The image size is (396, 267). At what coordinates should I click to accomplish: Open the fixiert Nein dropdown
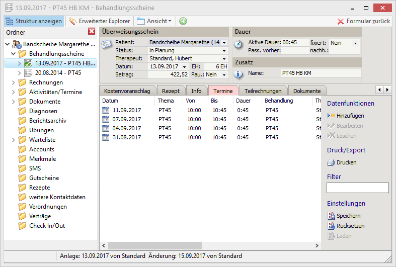coord(356,43)
